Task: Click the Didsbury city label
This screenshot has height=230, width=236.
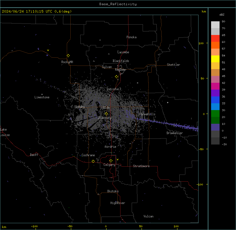Action: point(105,118)
